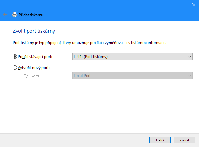Click the Přidat tiskárnu title text
This screenshot has height=147, width=199.
click(x=31, y=15)
